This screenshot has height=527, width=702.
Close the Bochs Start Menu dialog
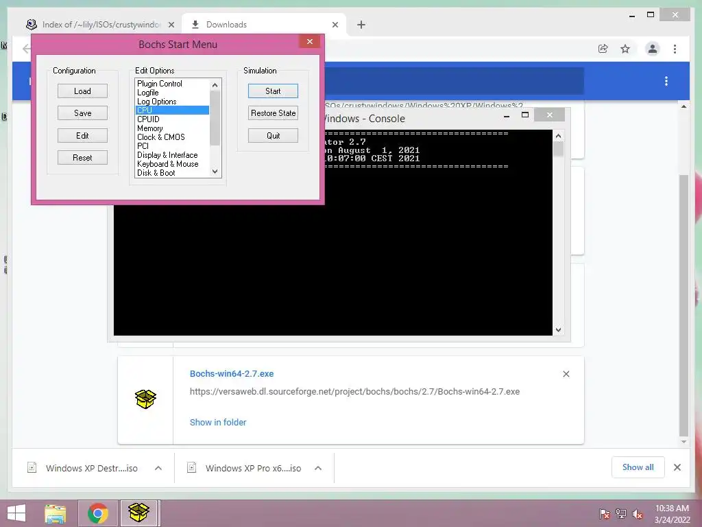click(x=309, y=42)
